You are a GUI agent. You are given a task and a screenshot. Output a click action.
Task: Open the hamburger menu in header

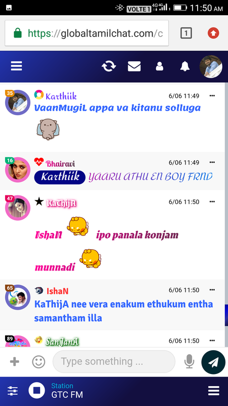(x=16, y=66)
